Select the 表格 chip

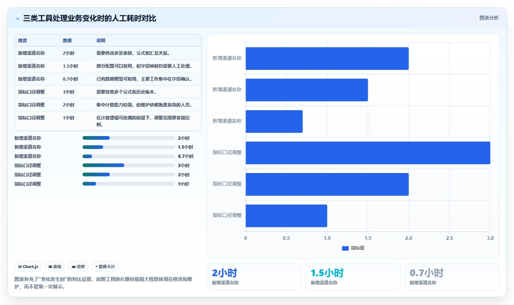[55, 267]
